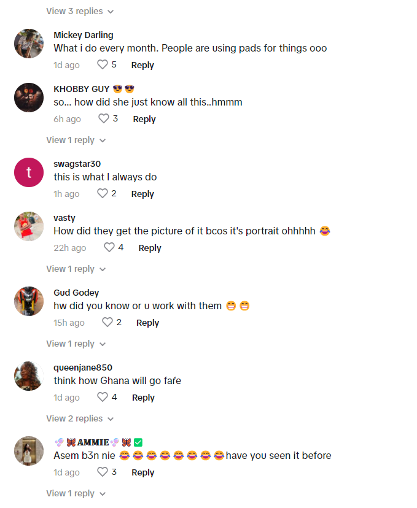Like Gud Godey's comment with the heart
Viewport: 417px width, 508px height.
click(x=107, y=322)
